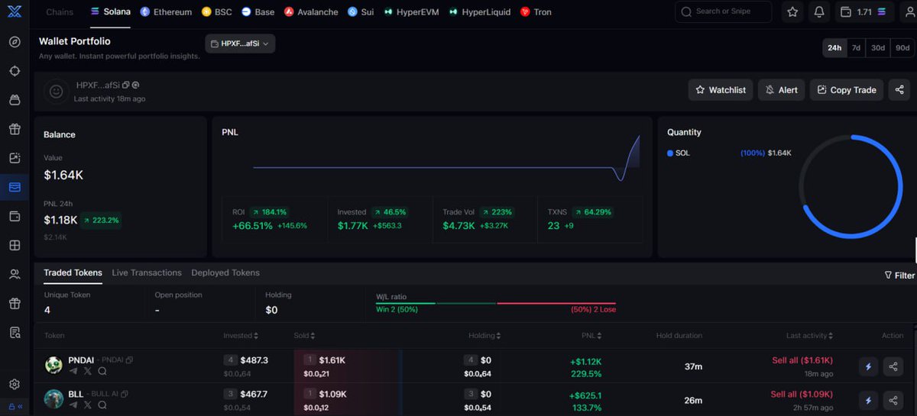Switch to the HyperLiquid chain tab
Image resolution: width=917 pixels, height=416 pixels.
480,12
